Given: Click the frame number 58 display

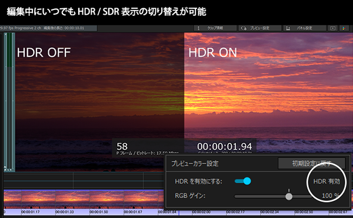Looking at the screenshot, I should click(x=122, y=146).
